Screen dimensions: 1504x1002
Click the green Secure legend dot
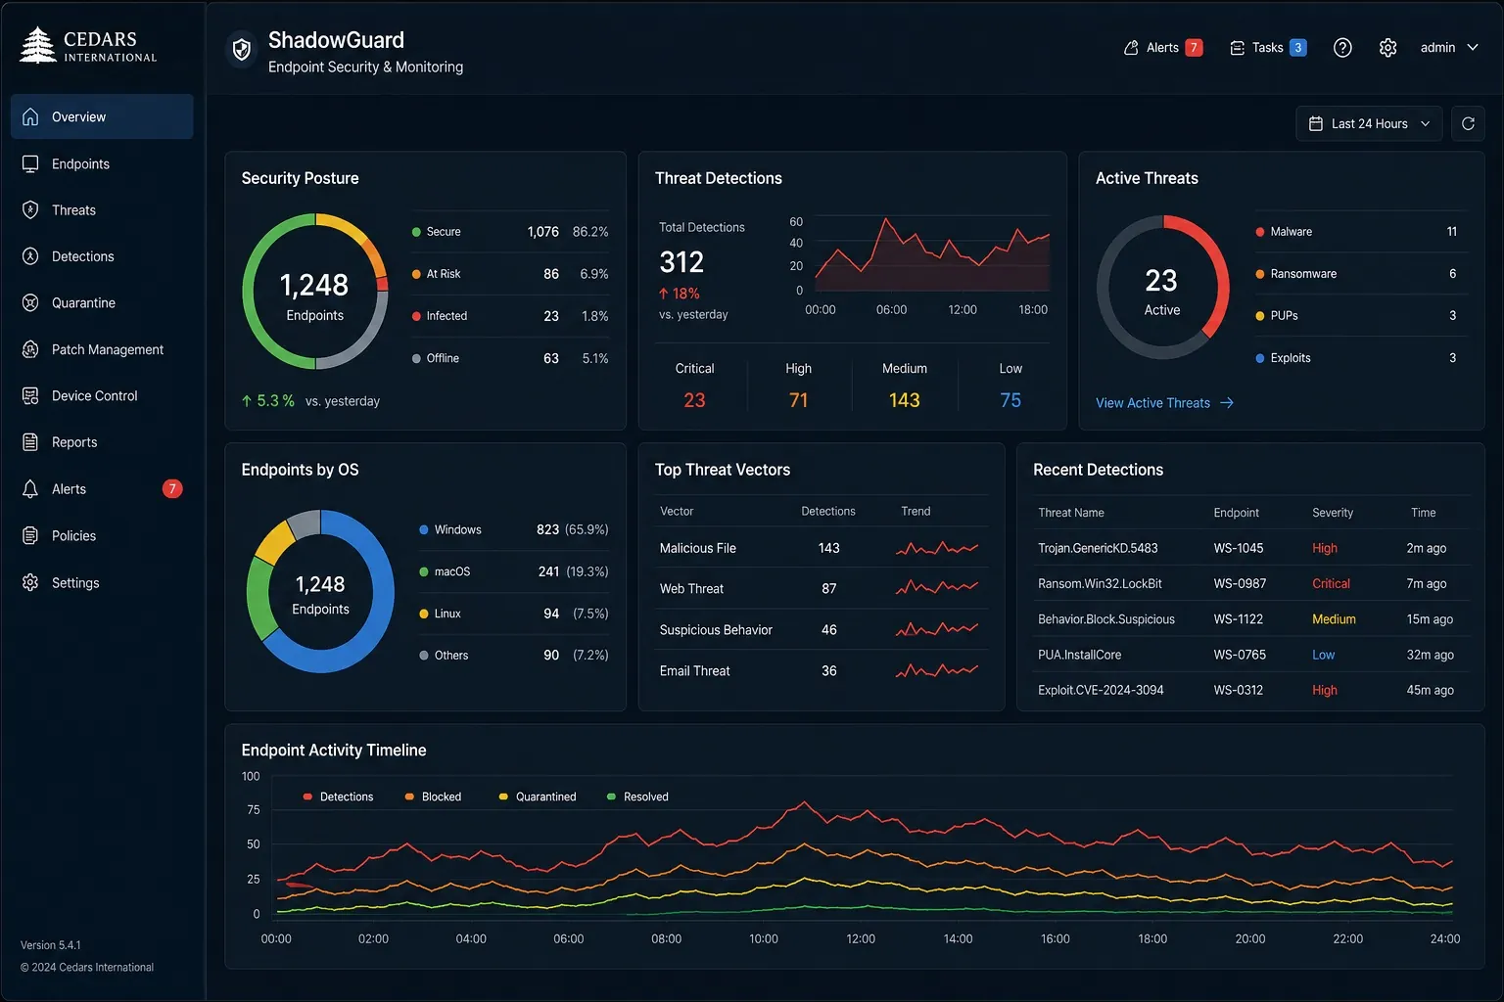[416, 232]
